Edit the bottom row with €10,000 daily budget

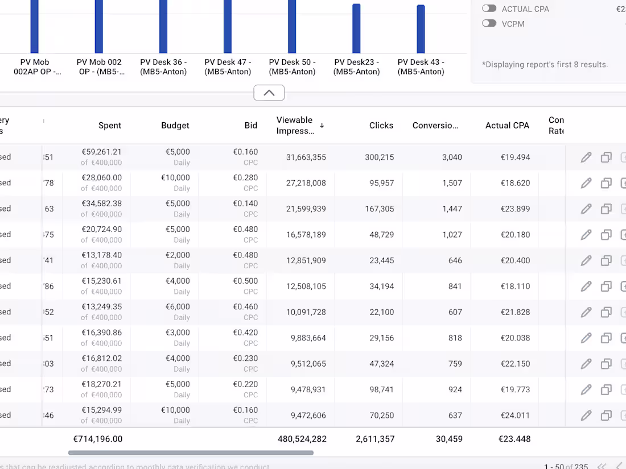(586, 416)
